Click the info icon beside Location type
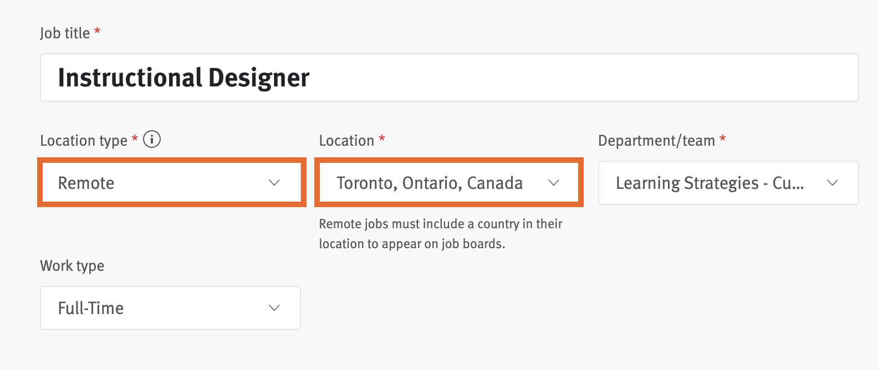Screen dimensions: 878x370 point(152,140)
